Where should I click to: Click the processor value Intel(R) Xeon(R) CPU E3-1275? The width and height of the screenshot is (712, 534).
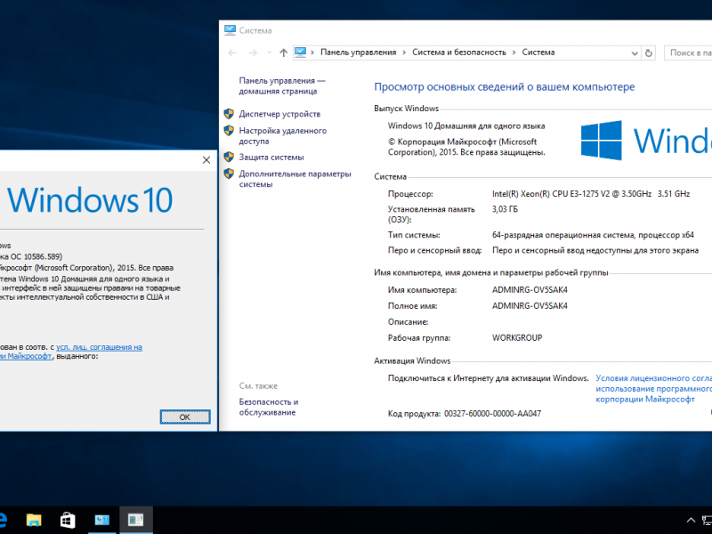(591, 194)
